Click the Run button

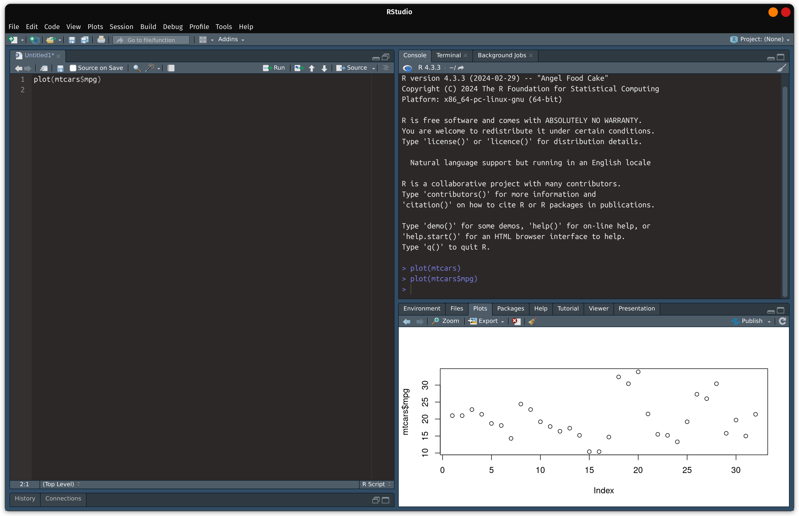274,68
